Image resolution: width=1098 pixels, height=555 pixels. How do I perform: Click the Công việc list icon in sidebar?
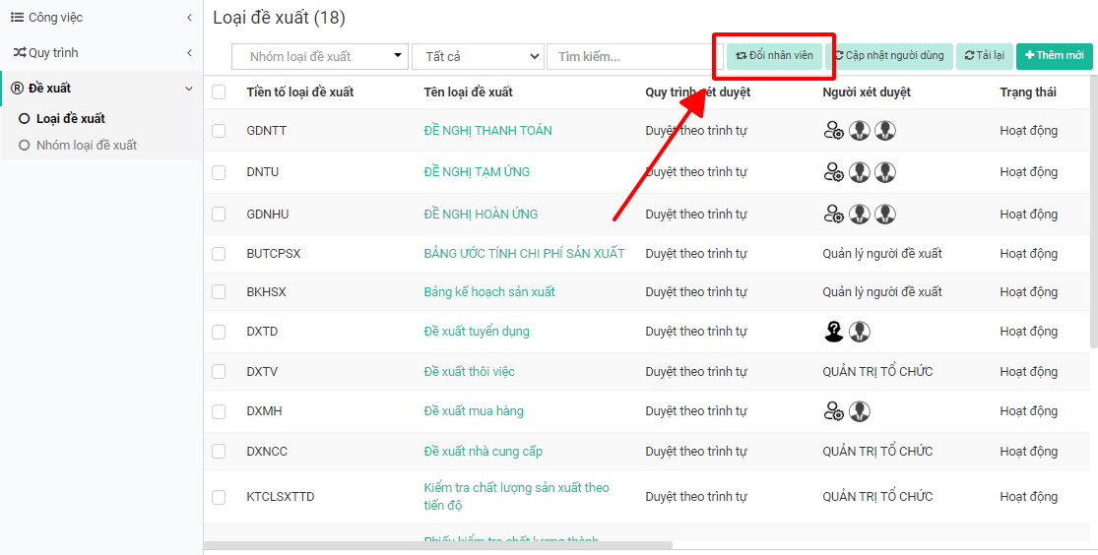coord(18,18)
